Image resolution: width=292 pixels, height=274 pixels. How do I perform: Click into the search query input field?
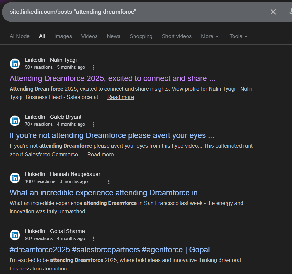[128, 12]
